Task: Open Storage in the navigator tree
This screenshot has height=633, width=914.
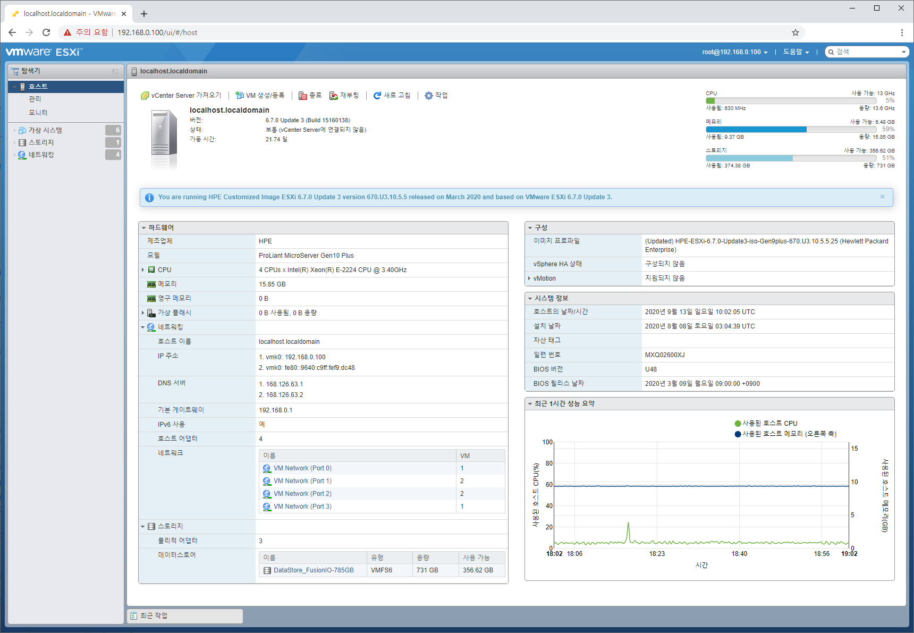Action: pos(41,142)
